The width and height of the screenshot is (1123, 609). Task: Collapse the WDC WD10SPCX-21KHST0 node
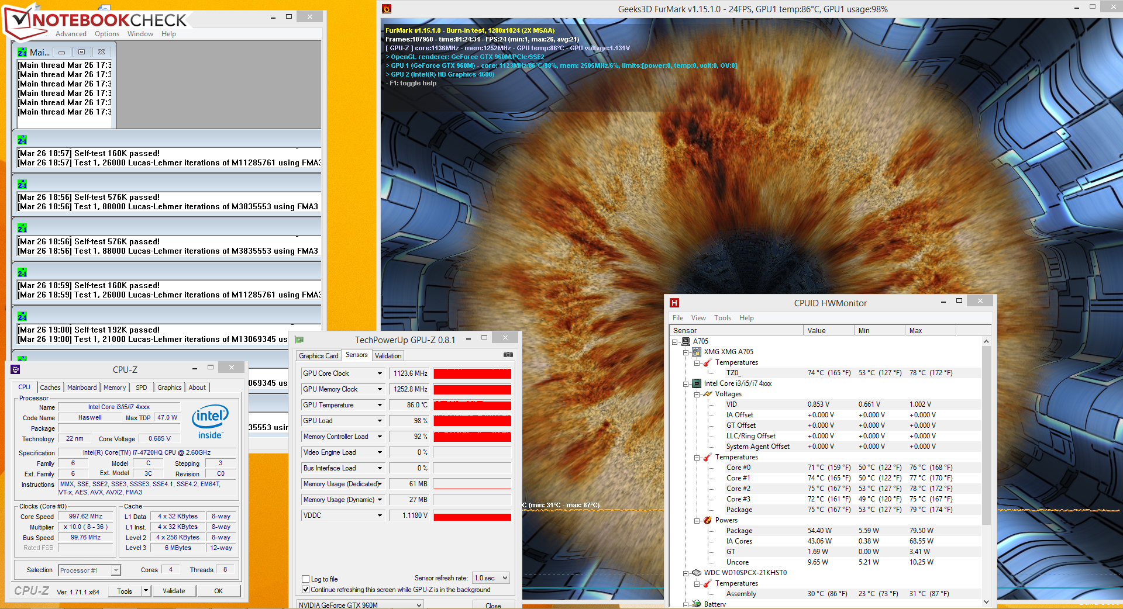coord(686,573)
